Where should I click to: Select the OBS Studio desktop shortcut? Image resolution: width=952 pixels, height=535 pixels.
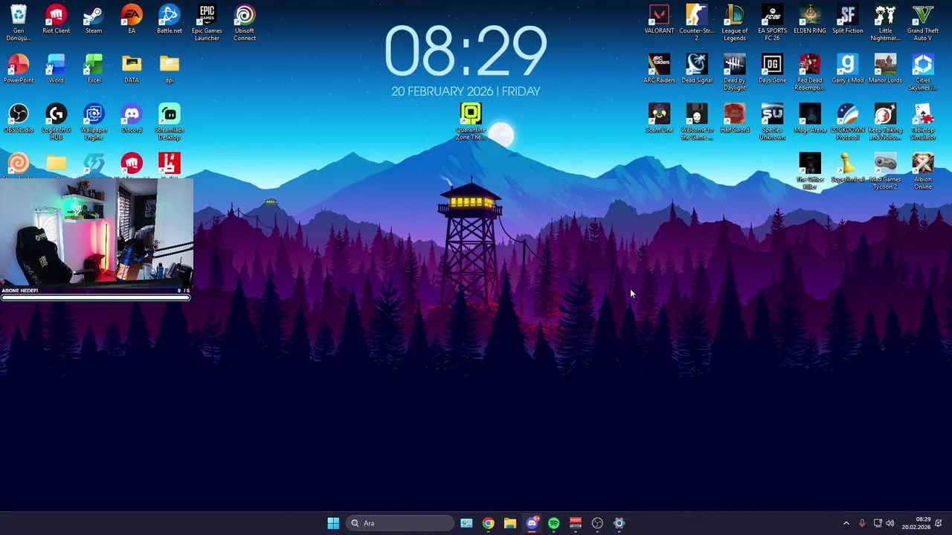tap(19, 119)
